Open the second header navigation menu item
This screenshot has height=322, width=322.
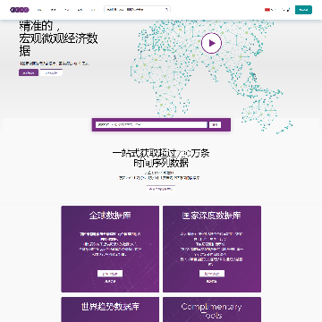click(53, 10)
